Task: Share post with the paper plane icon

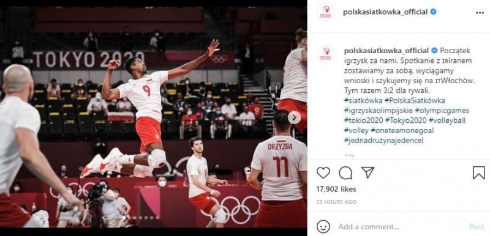Action: 367,172
